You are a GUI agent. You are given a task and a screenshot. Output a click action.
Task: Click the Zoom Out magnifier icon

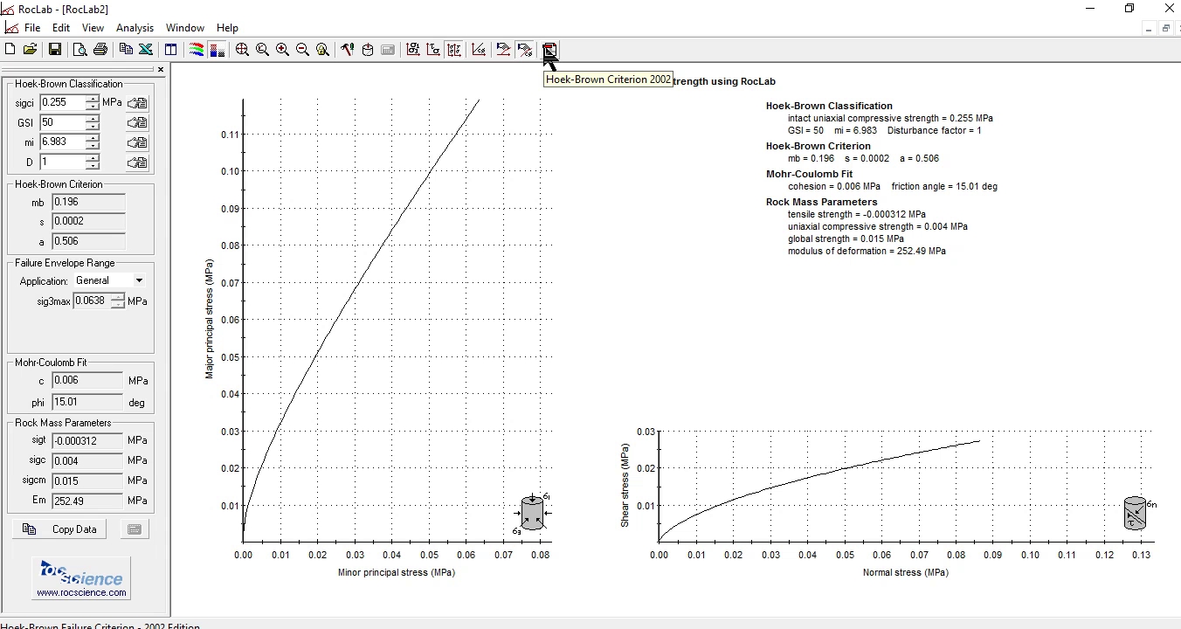point(302,50)
